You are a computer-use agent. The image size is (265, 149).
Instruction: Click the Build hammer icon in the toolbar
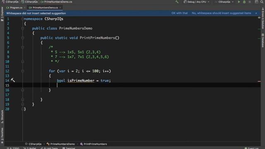click(177, 2)
